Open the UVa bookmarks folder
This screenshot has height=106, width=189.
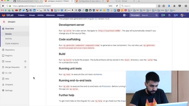point(161,10)
